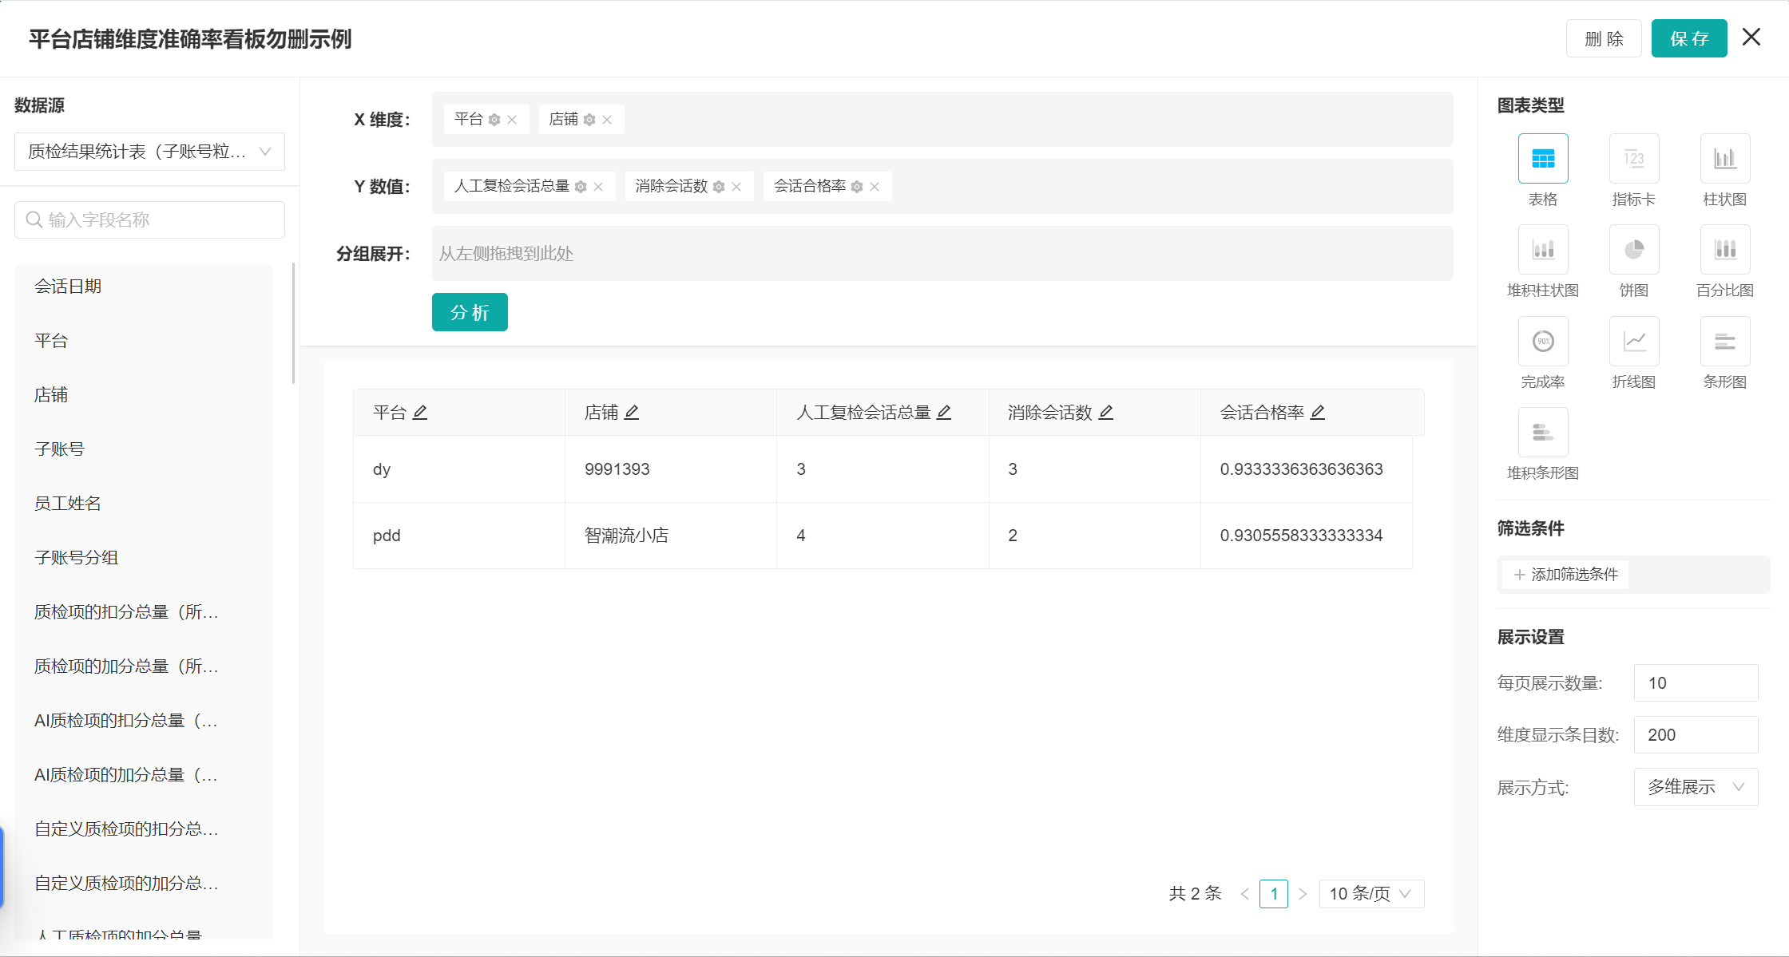Click the 保存 button
Screen dimensions: 1789x957
[x=1689, y=38]
